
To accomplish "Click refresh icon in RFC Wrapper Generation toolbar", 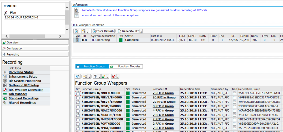I will pos(76,31).
